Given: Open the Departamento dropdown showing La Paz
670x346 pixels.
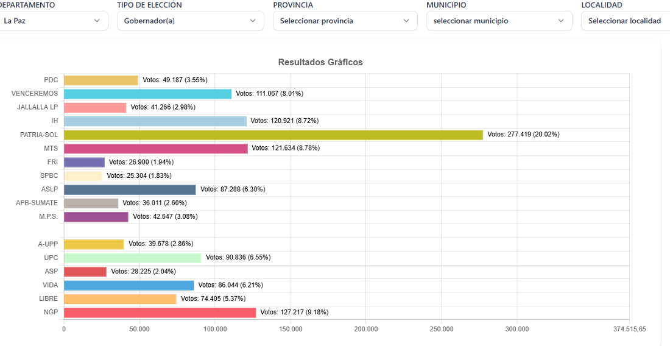Looking at the screenshot, I should 52,21.
